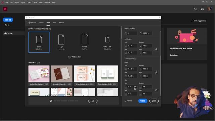The image size is (215, 121).
Task: Open the Object menu
Action: point(29,2)
